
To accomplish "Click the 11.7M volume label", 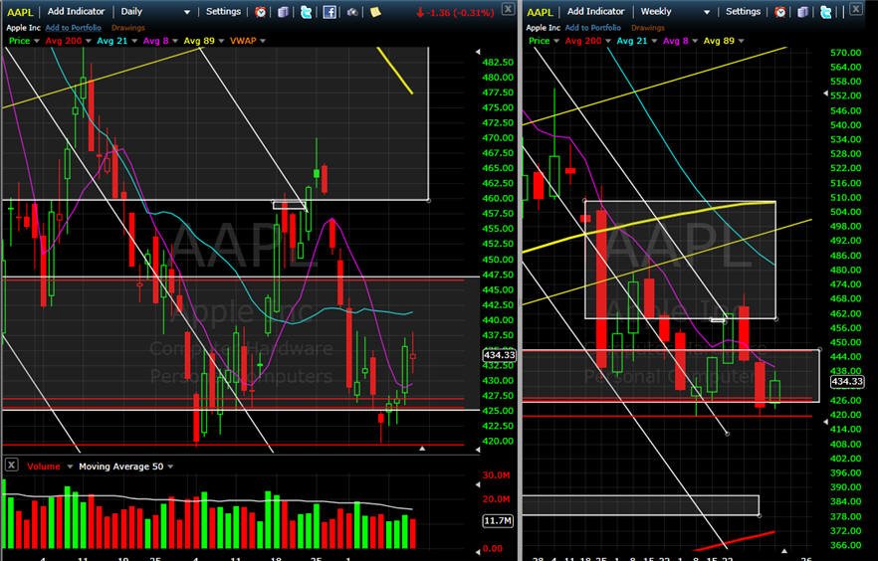I will [498, 521].
